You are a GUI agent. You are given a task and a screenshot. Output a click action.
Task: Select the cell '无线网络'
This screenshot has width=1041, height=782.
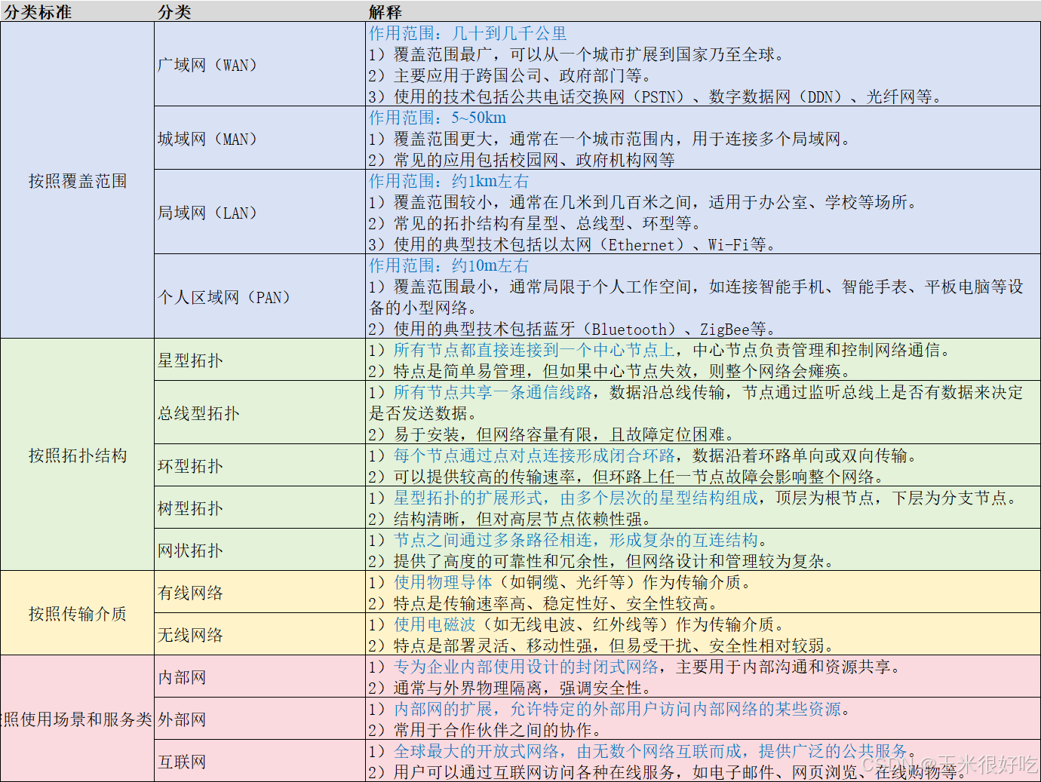[259, 634]
